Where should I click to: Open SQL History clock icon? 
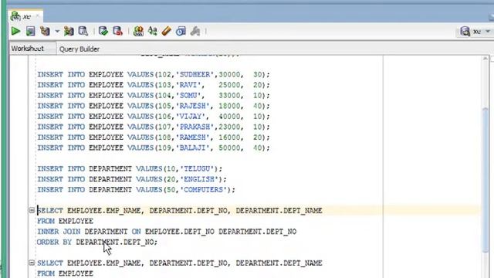tap(181, 31)
